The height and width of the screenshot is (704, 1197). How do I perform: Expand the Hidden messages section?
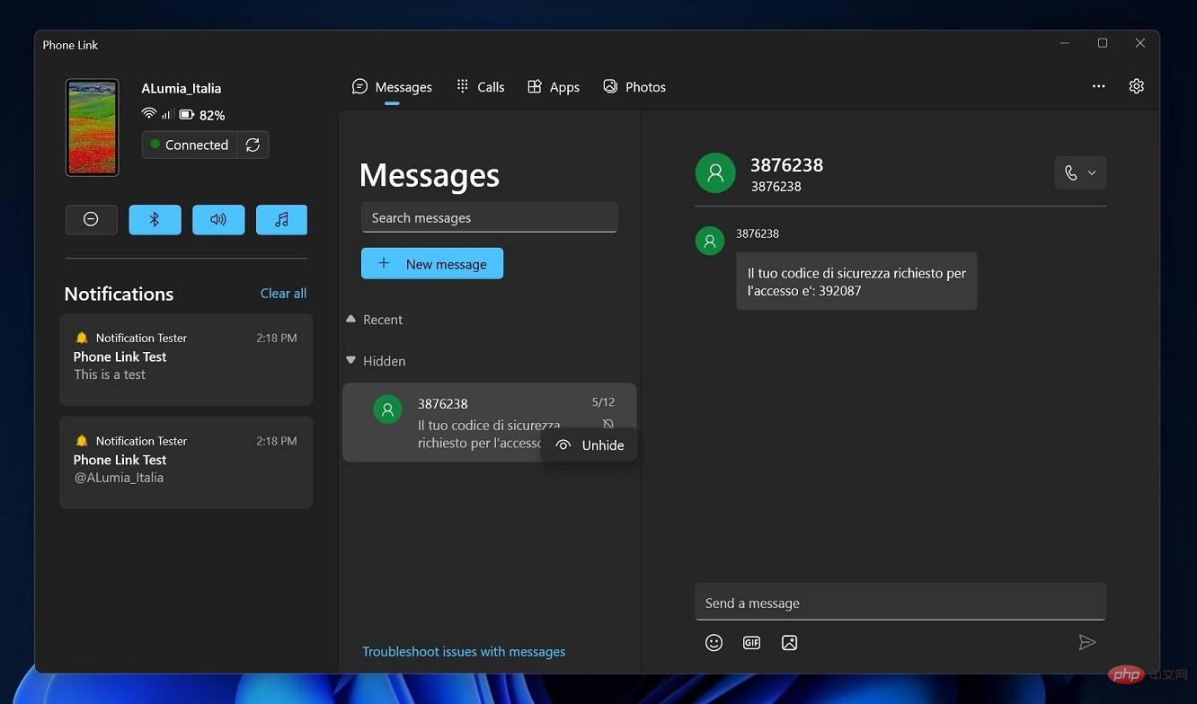click(376, 361)
